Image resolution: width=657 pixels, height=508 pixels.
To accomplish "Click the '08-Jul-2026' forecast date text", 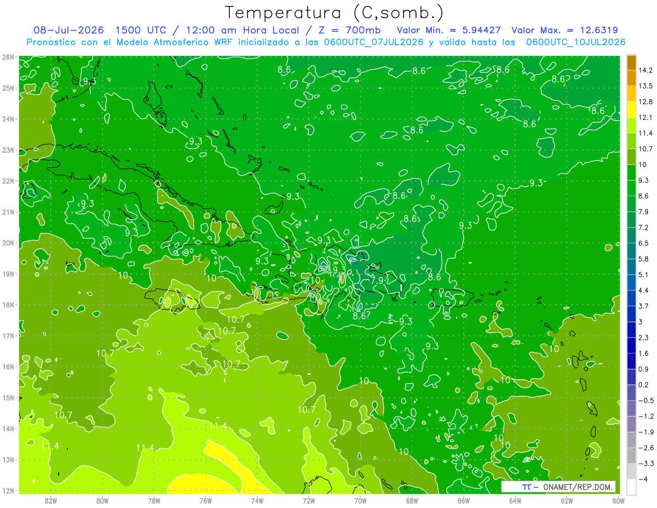I will pyautogui.click(x=68, y=30).
